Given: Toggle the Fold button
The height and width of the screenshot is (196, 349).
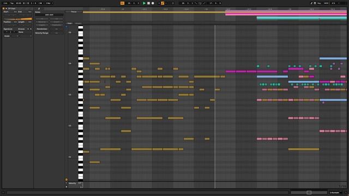Looking at the screenshot, I should (69, 23).
